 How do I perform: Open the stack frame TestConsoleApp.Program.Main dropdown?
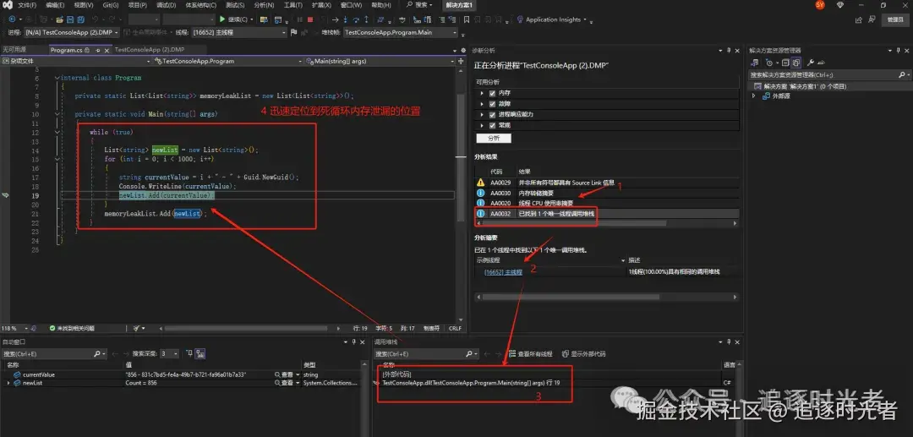coord(399,33)
